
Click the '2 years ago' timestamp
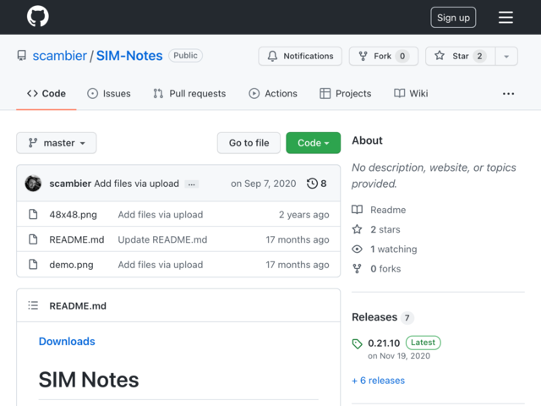coord(304,215)
